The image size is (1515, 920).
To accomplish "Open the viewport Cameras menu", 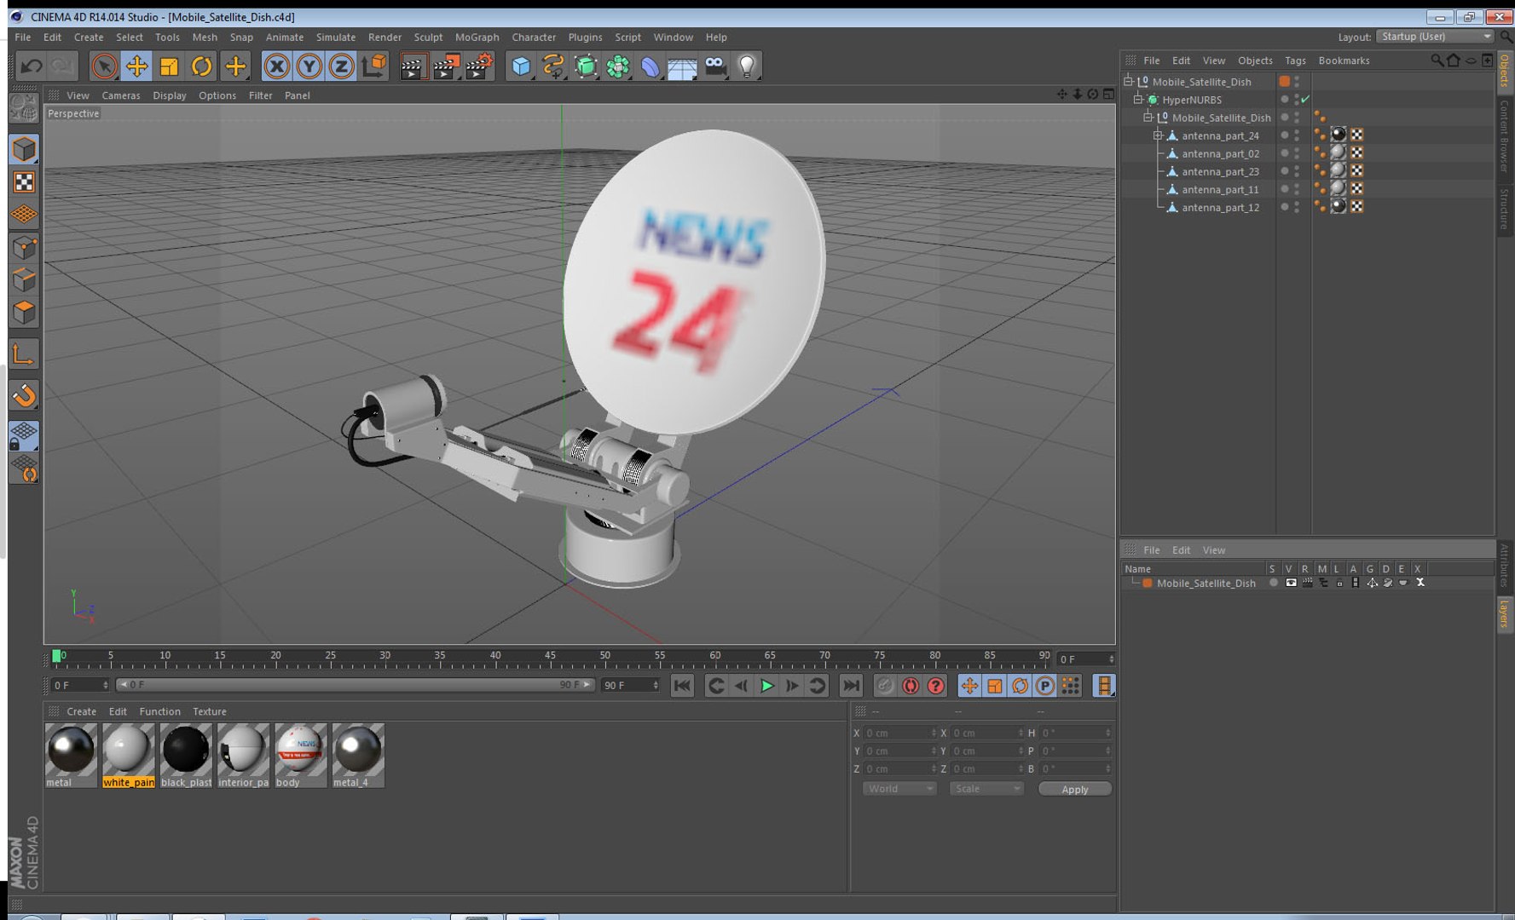I will [x=121, y=95].
